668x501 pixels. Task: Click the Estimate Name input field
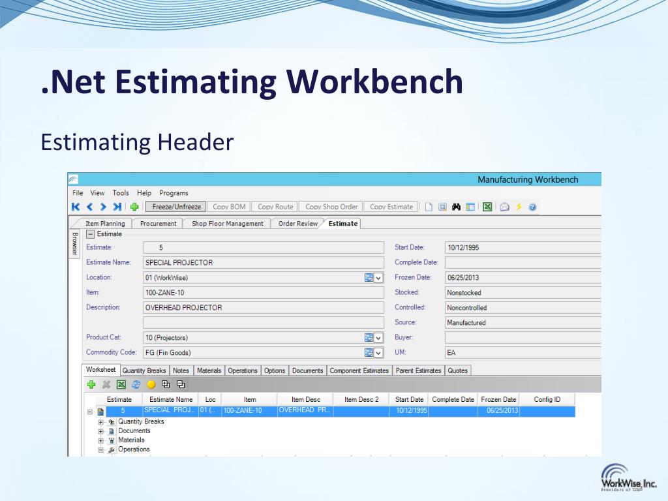pos(264,263)
